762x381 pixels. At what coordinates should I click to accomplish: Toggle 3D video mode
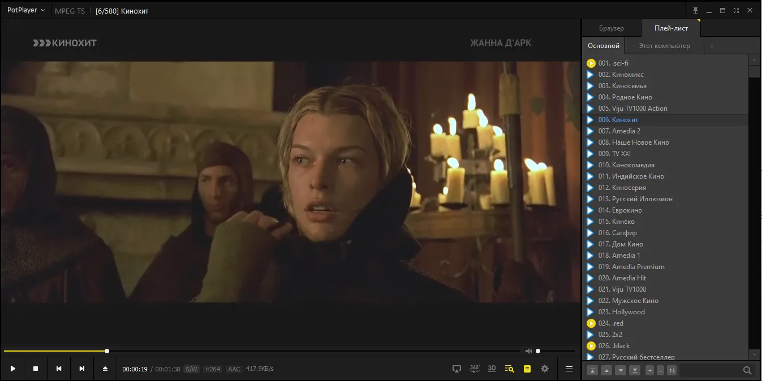pyautogui.click(x=492, y=369)
